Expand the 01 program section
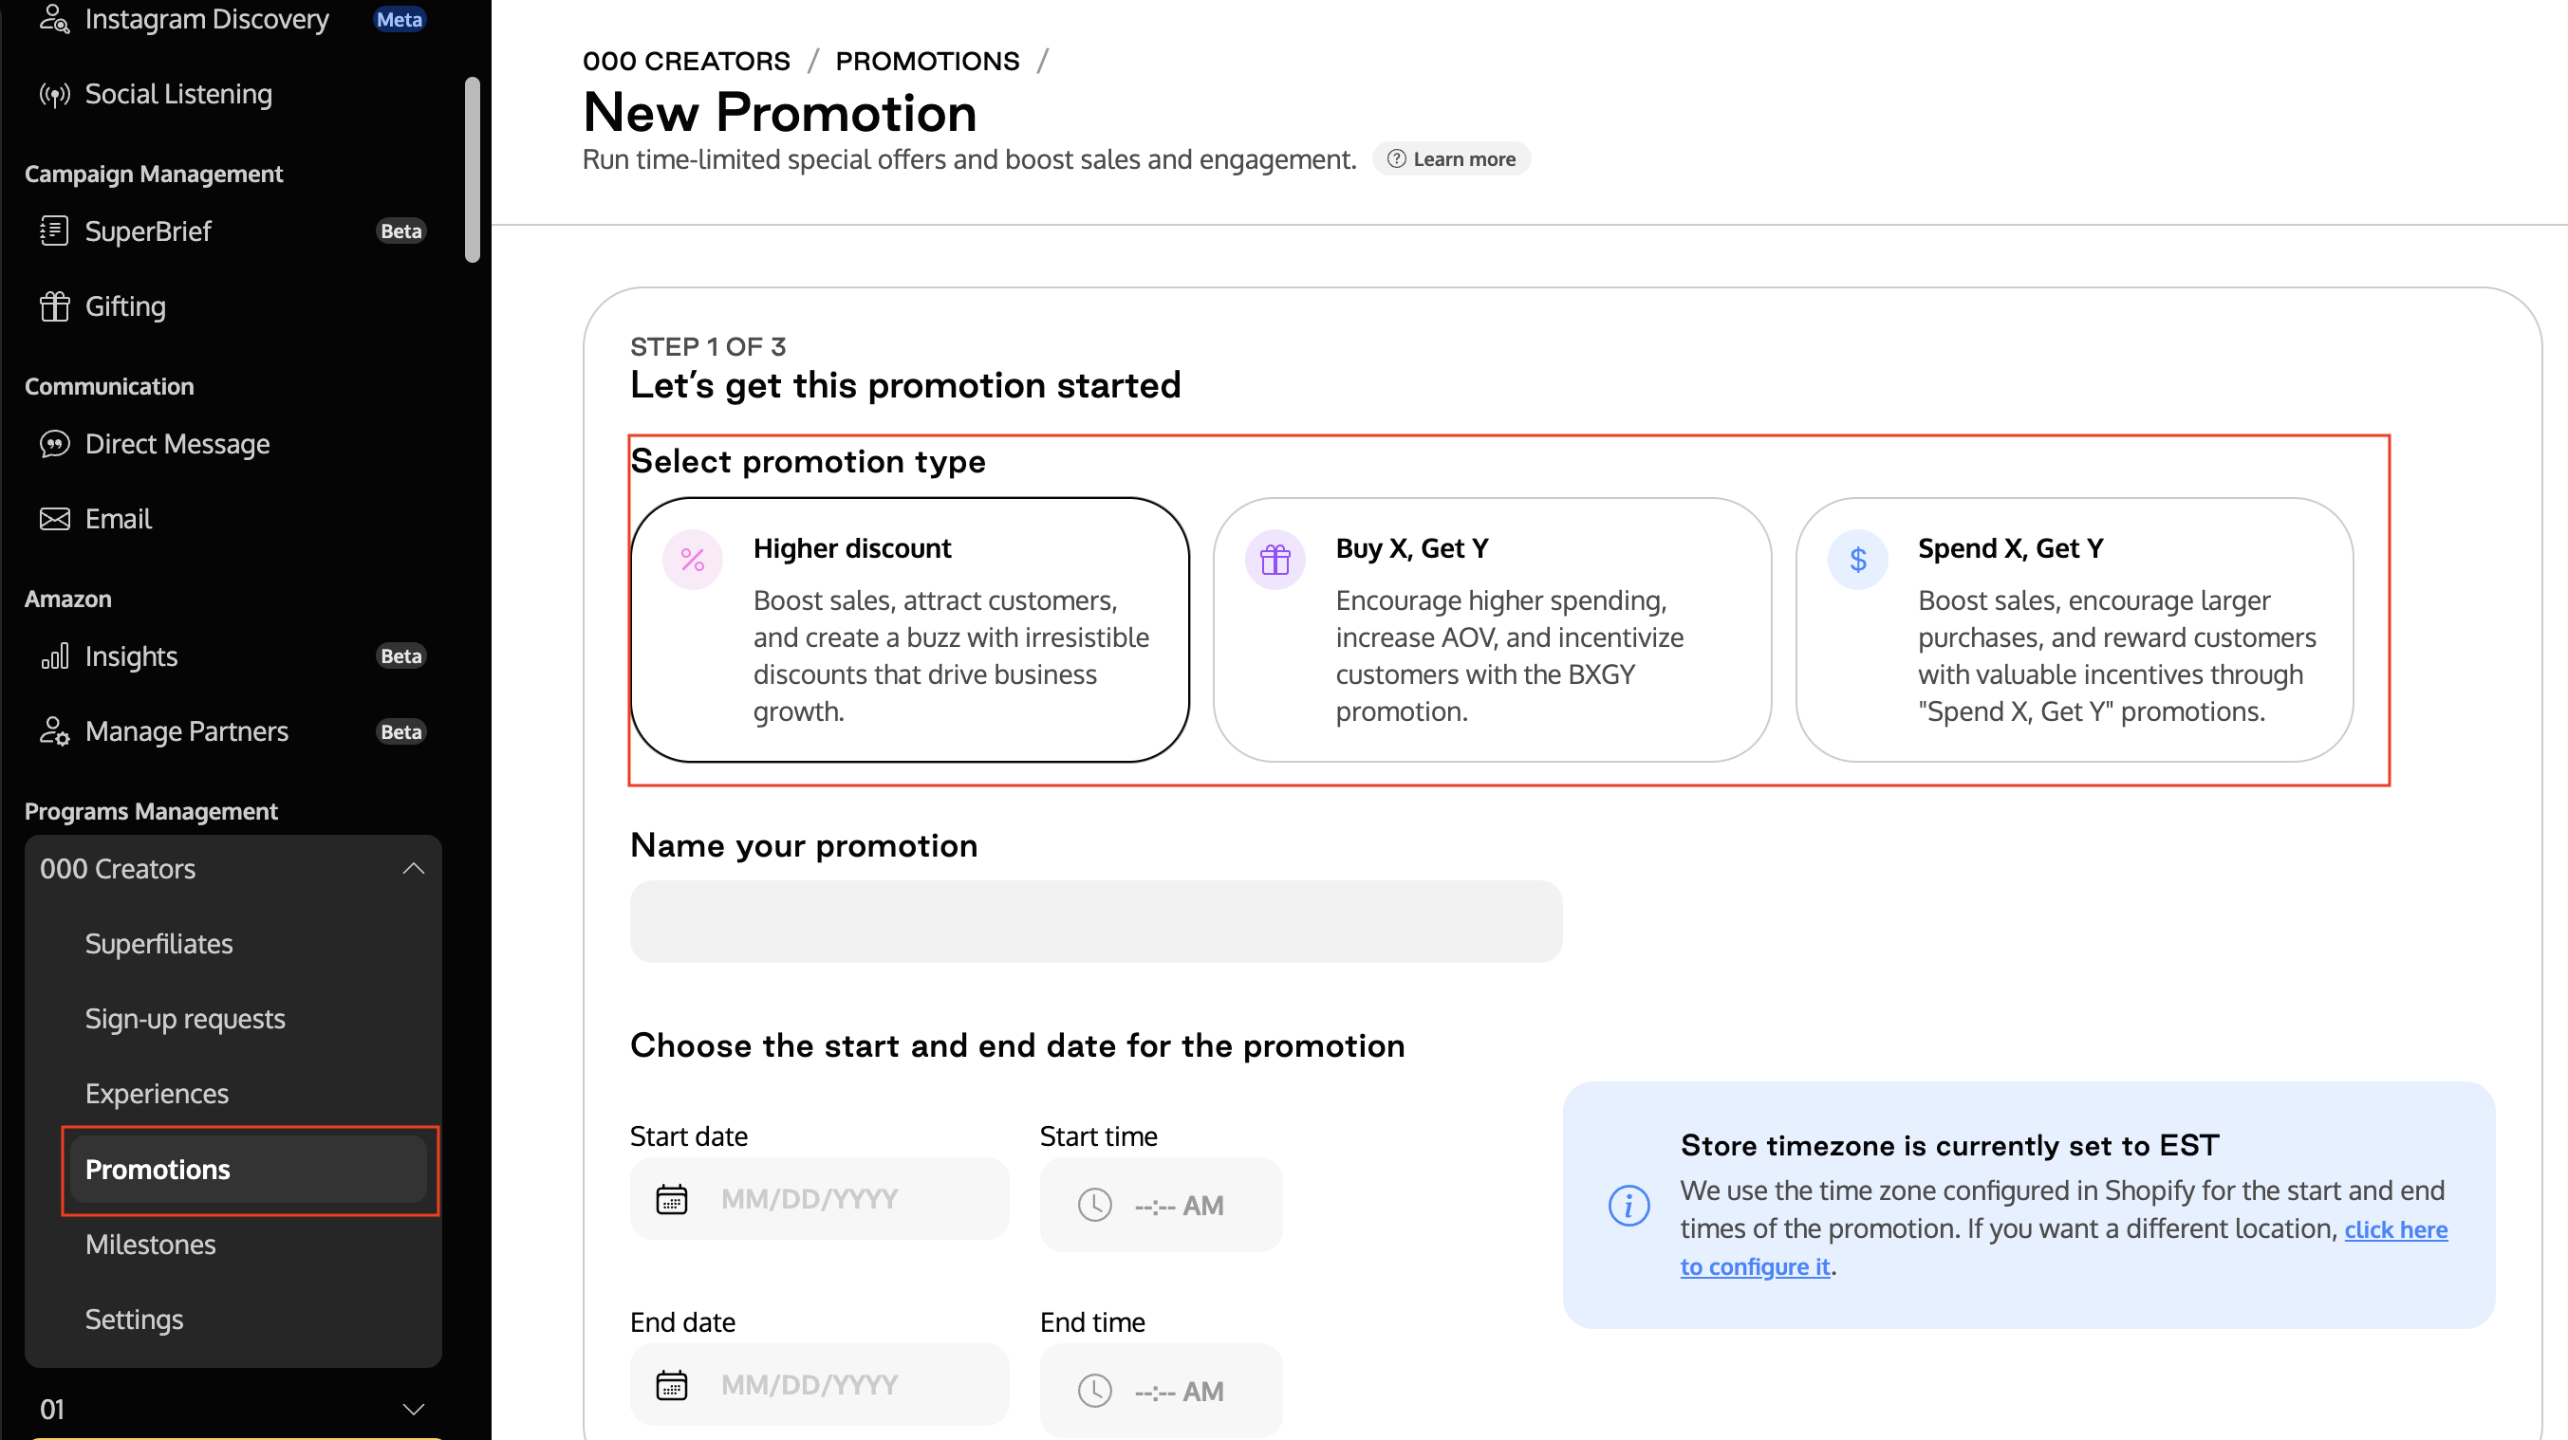2568x1440 pixels. coord(413,1409)
